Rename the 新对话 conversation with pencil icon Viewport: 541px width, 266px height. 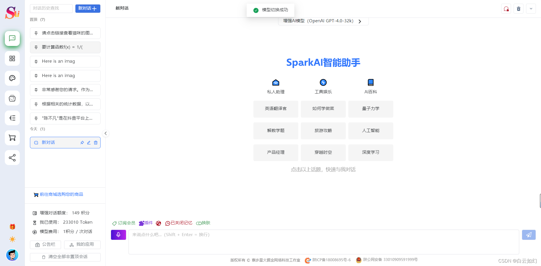[x=89, y=143]
